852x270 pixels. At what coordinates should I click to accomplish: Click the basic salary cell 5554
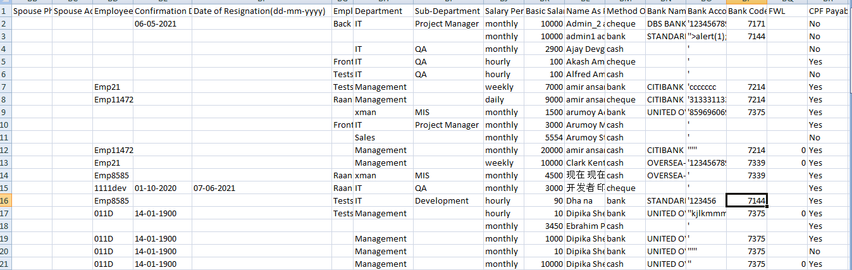coord(544,137)
